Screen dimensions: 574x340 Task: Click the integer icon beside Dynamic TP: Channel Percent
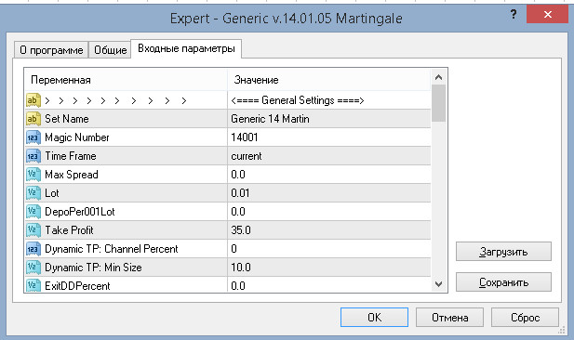pos(33,249)
